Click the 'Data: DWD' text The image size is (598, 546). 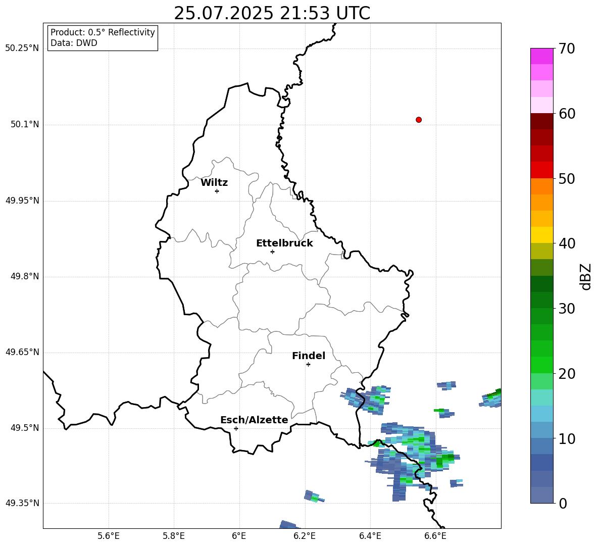click(x=74, y=43)
